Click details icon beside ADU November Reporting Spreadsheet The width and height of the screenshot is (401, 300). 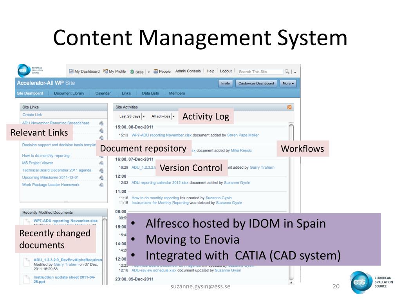pyautogui.click(x=101, y=123)
